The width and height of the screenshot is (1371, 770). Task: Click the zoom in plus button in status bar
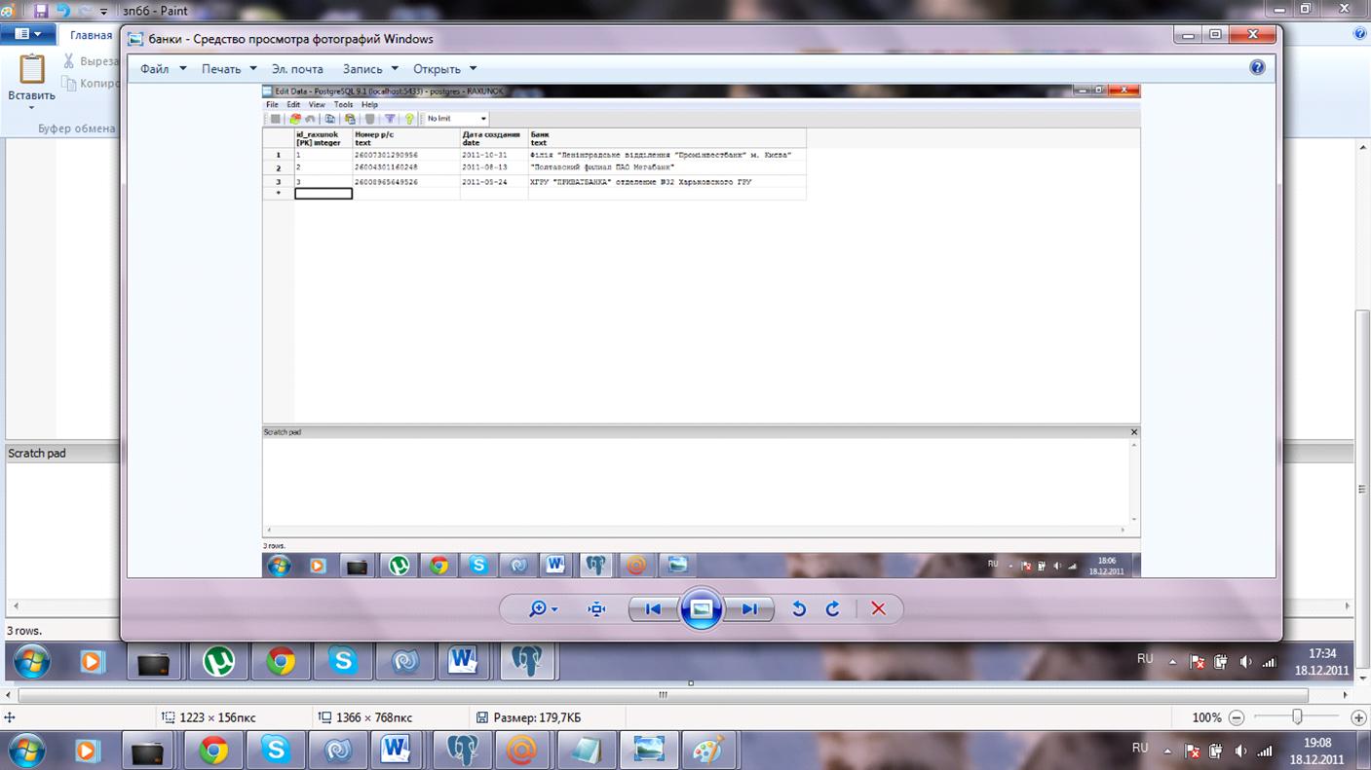1358,717
